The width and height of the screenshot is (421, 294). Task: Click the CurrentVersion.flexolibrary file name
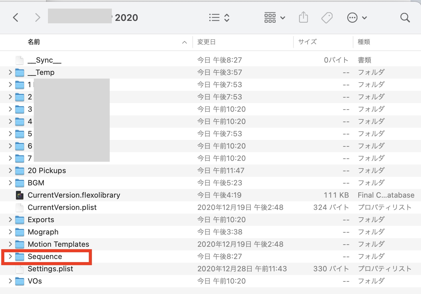74,195
